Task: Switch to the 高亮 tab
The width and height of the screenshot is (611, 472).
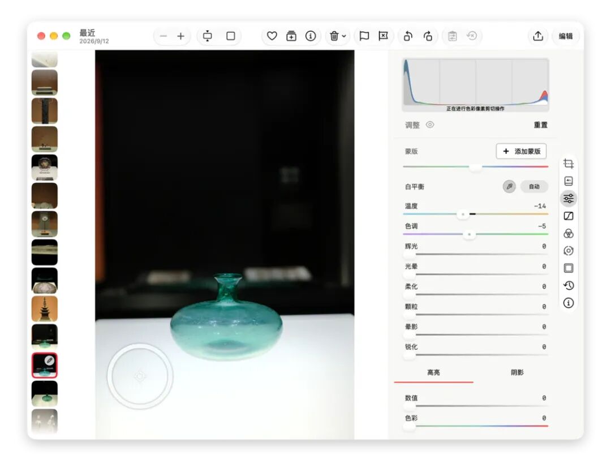Action: click(x=433, y=372)
